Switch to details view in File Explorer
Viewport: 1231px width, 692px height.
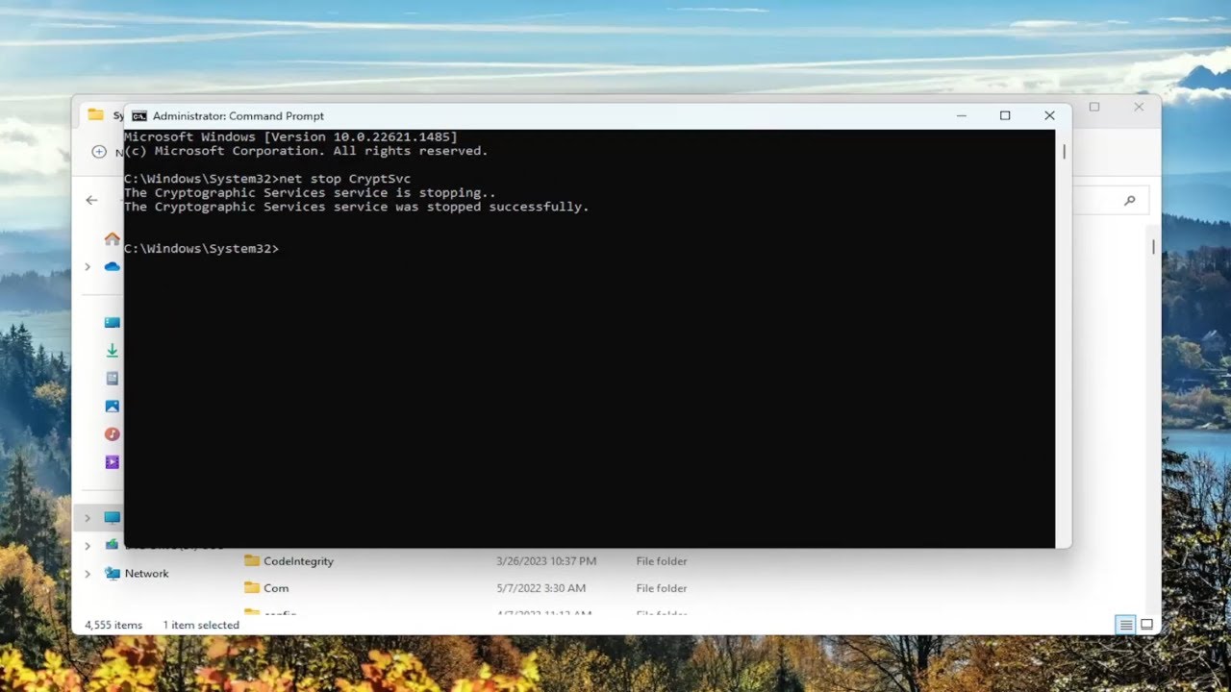(x=1125, y=625)
